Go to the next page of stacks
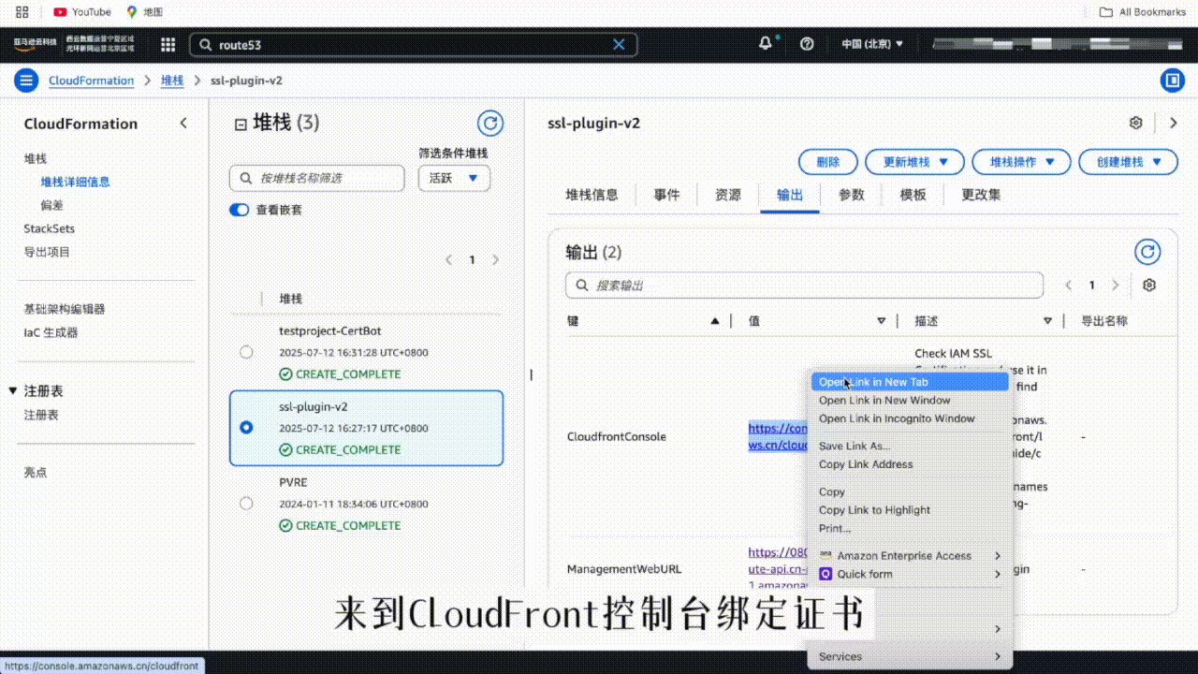The width and height of the screenshot is (1198, 674). [x=496, y=260]
